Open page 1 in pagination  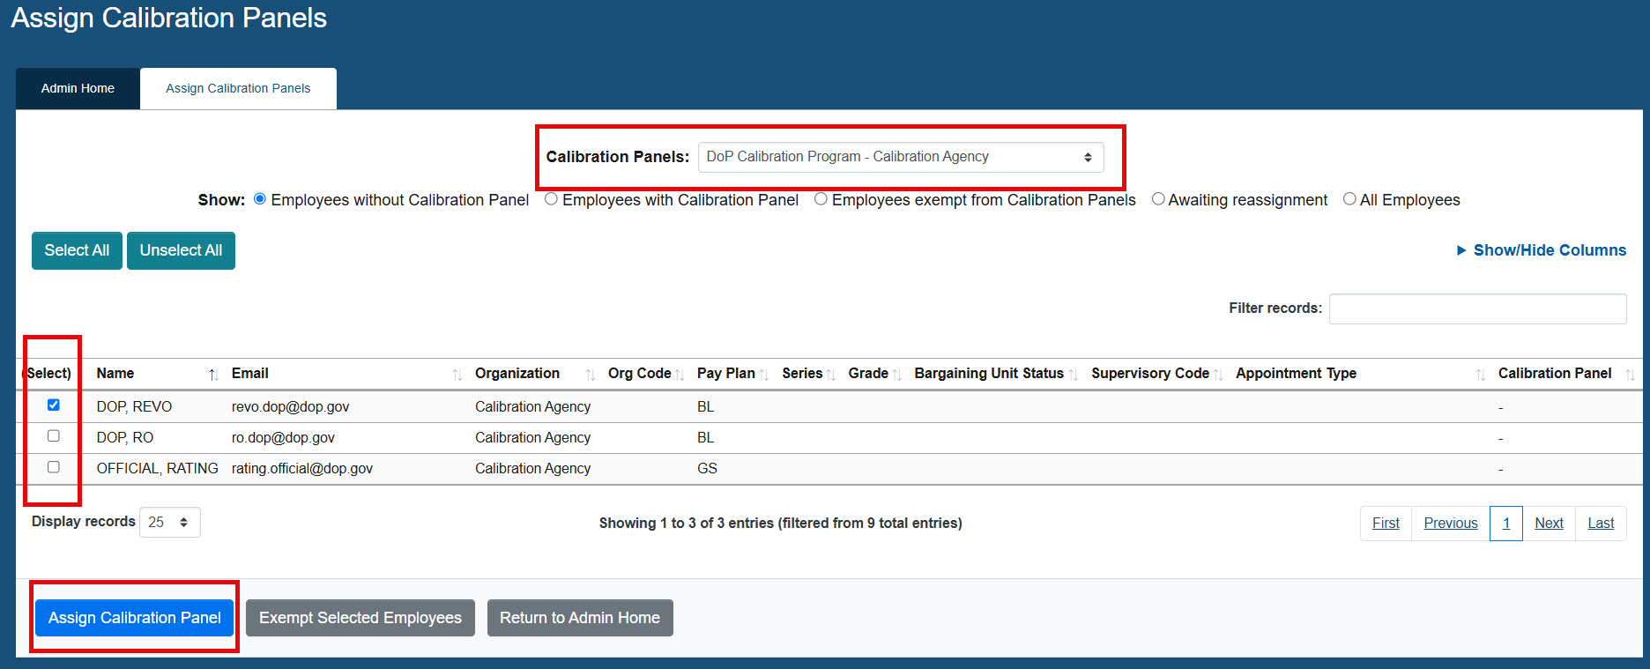1506,524
